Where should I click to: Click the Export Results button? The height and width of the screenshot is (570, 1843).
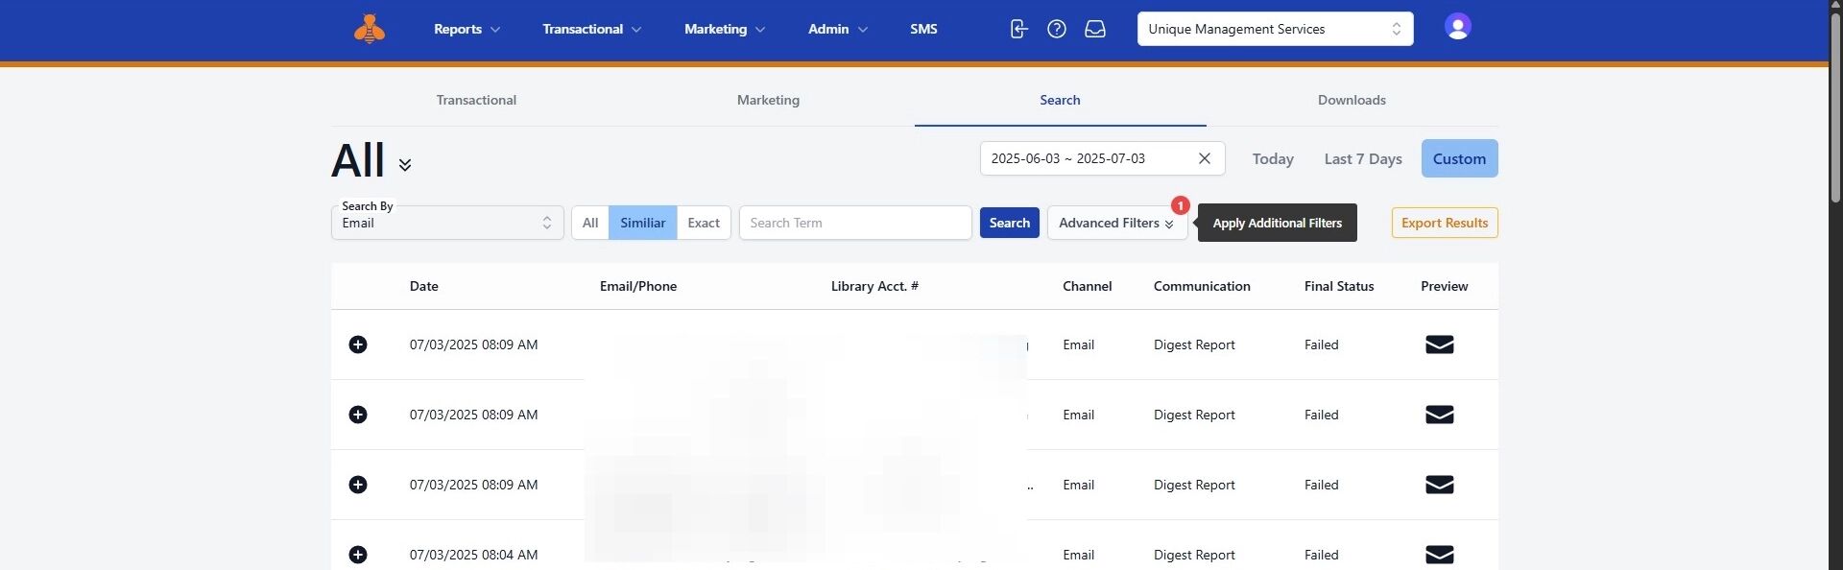tap(1445, 223)
